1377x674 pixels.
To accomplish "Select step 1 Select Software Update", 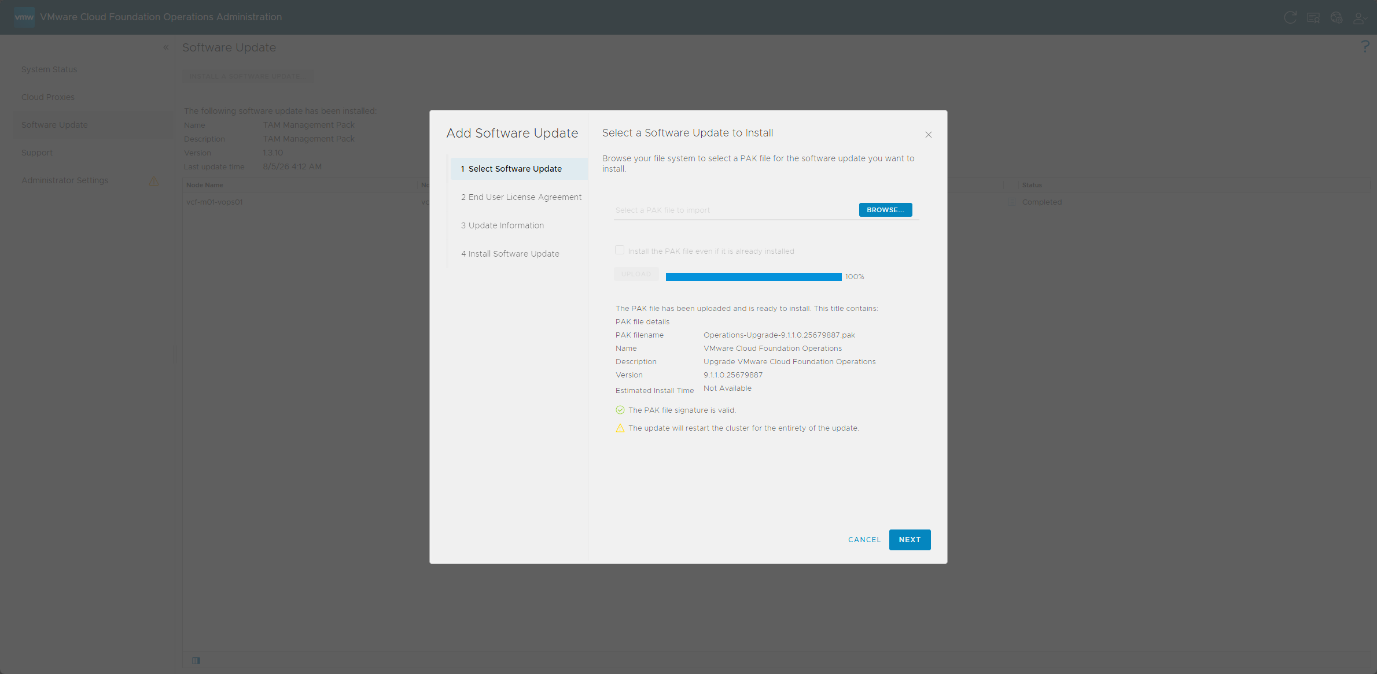I will (518, 169).
